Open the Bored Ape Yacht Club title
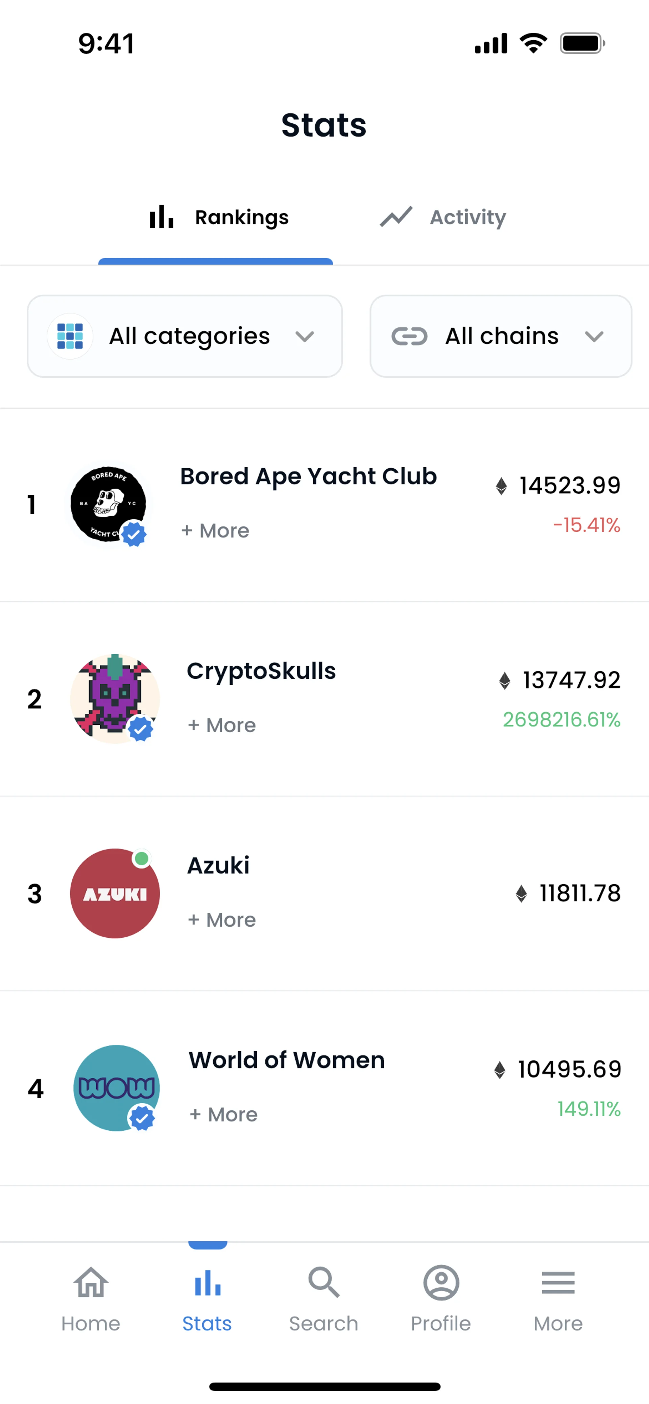 click(308, 476)
